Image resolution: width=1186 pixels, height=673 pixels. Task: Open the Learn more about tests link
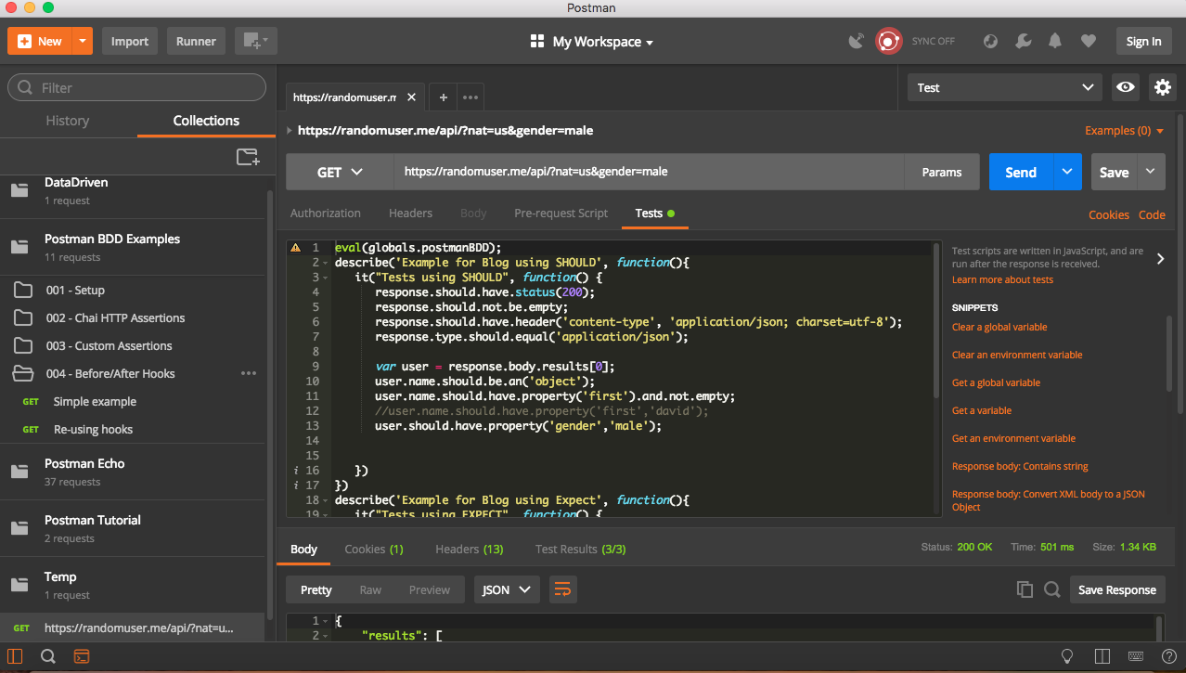(1002, 279)
